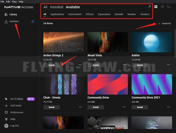Filter by Applications category
The width and height of the screenshot is (176, 133).
(x=57, y=14)
